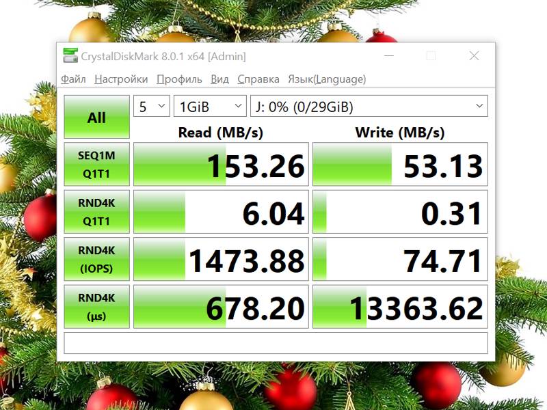Open the Профиль menu
The height and width of the screenshot is (410, 547).
[179, 79]
